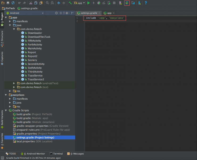
Task: Click the Debug app bug icon
Action: 99,3
